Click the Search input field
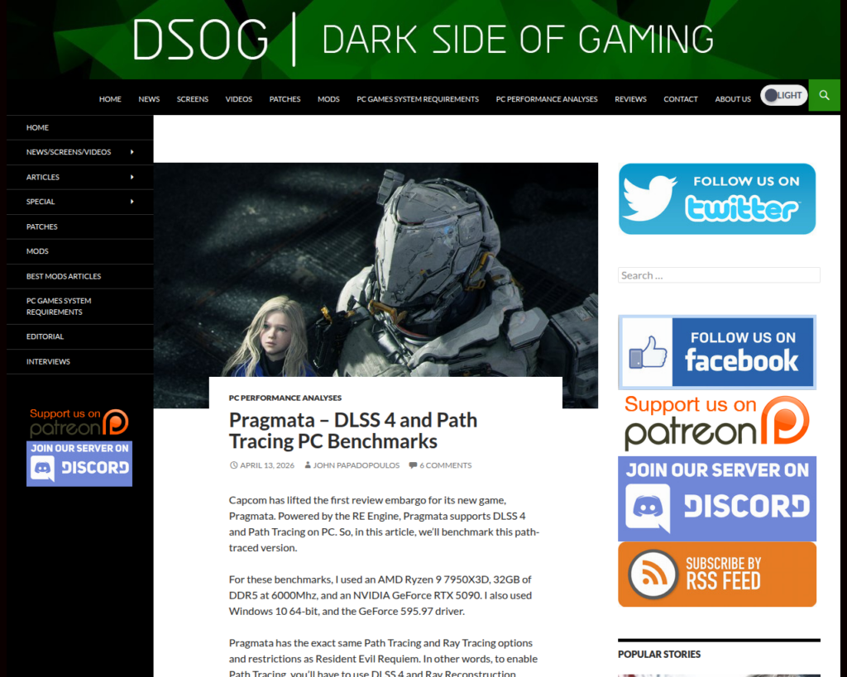The image size is (847, 677). (719, 275)
